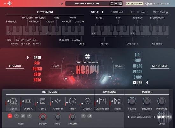Choose the Hard drum kit

[37, 80]
